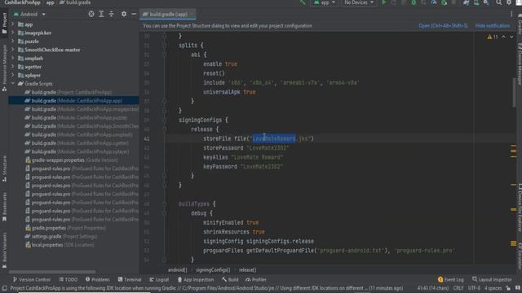Open the editor tabs more-options menu
Image resolution: width=522 pixels, height=293 pixels.
pos(511,14)
